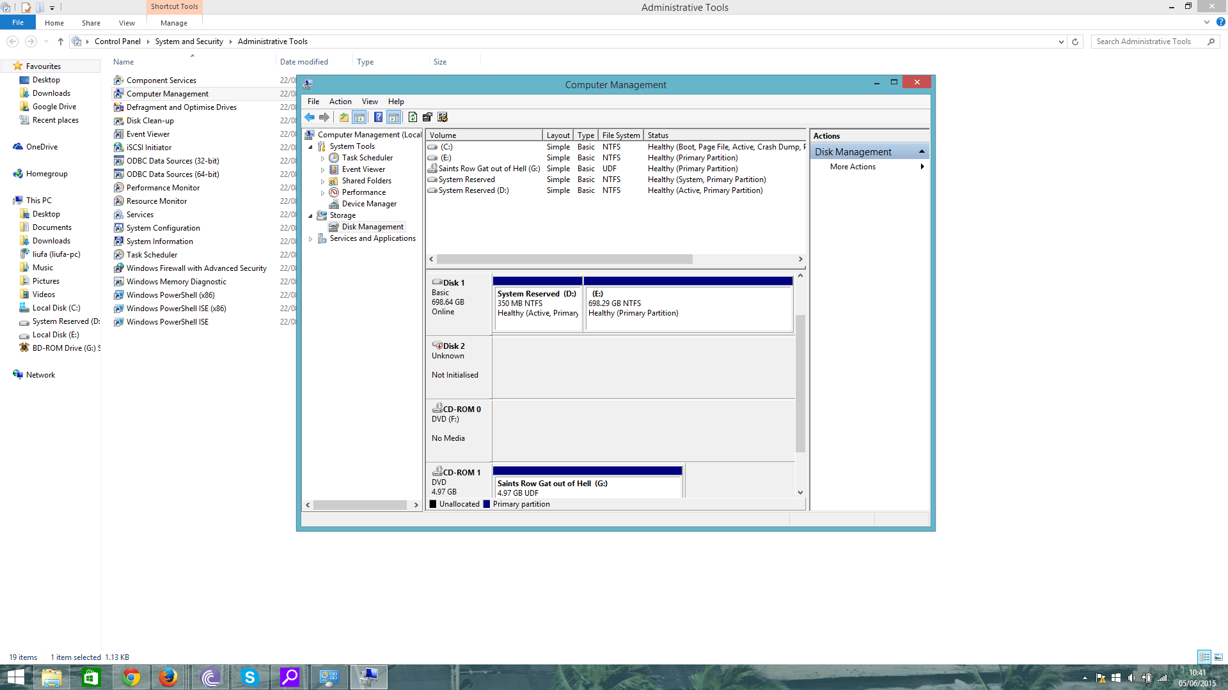This screenshot has width=1228, height=690.
Task: Click System and Security breadcrumb link
Action: [189, 42]
